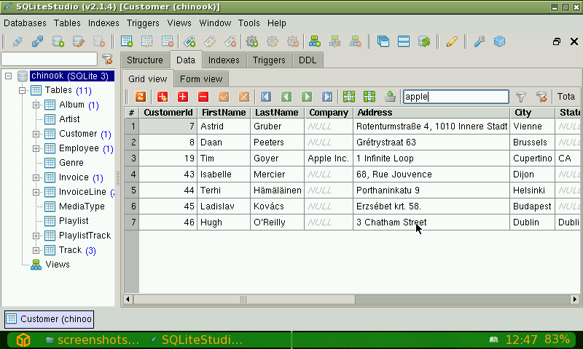Image resolution: width=583 pixels, height=349 pixels.
Task: Click horizontal scrollbar thumb in grid
Action: click(x=244, y=299)
